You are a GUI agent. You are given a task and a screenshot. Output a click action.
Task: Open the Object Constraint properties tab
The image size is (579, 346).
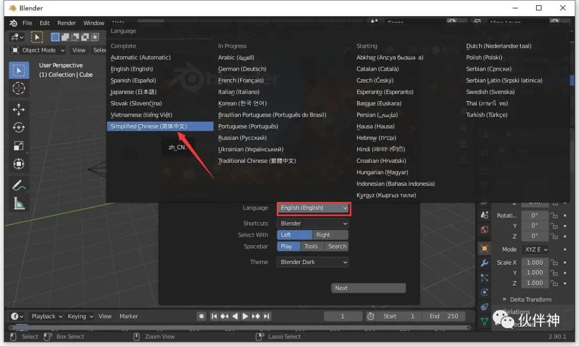tap(485, 307)
